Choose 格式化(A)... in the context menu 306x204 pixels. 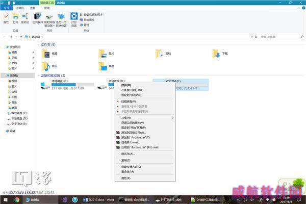(x=145, y=154)
